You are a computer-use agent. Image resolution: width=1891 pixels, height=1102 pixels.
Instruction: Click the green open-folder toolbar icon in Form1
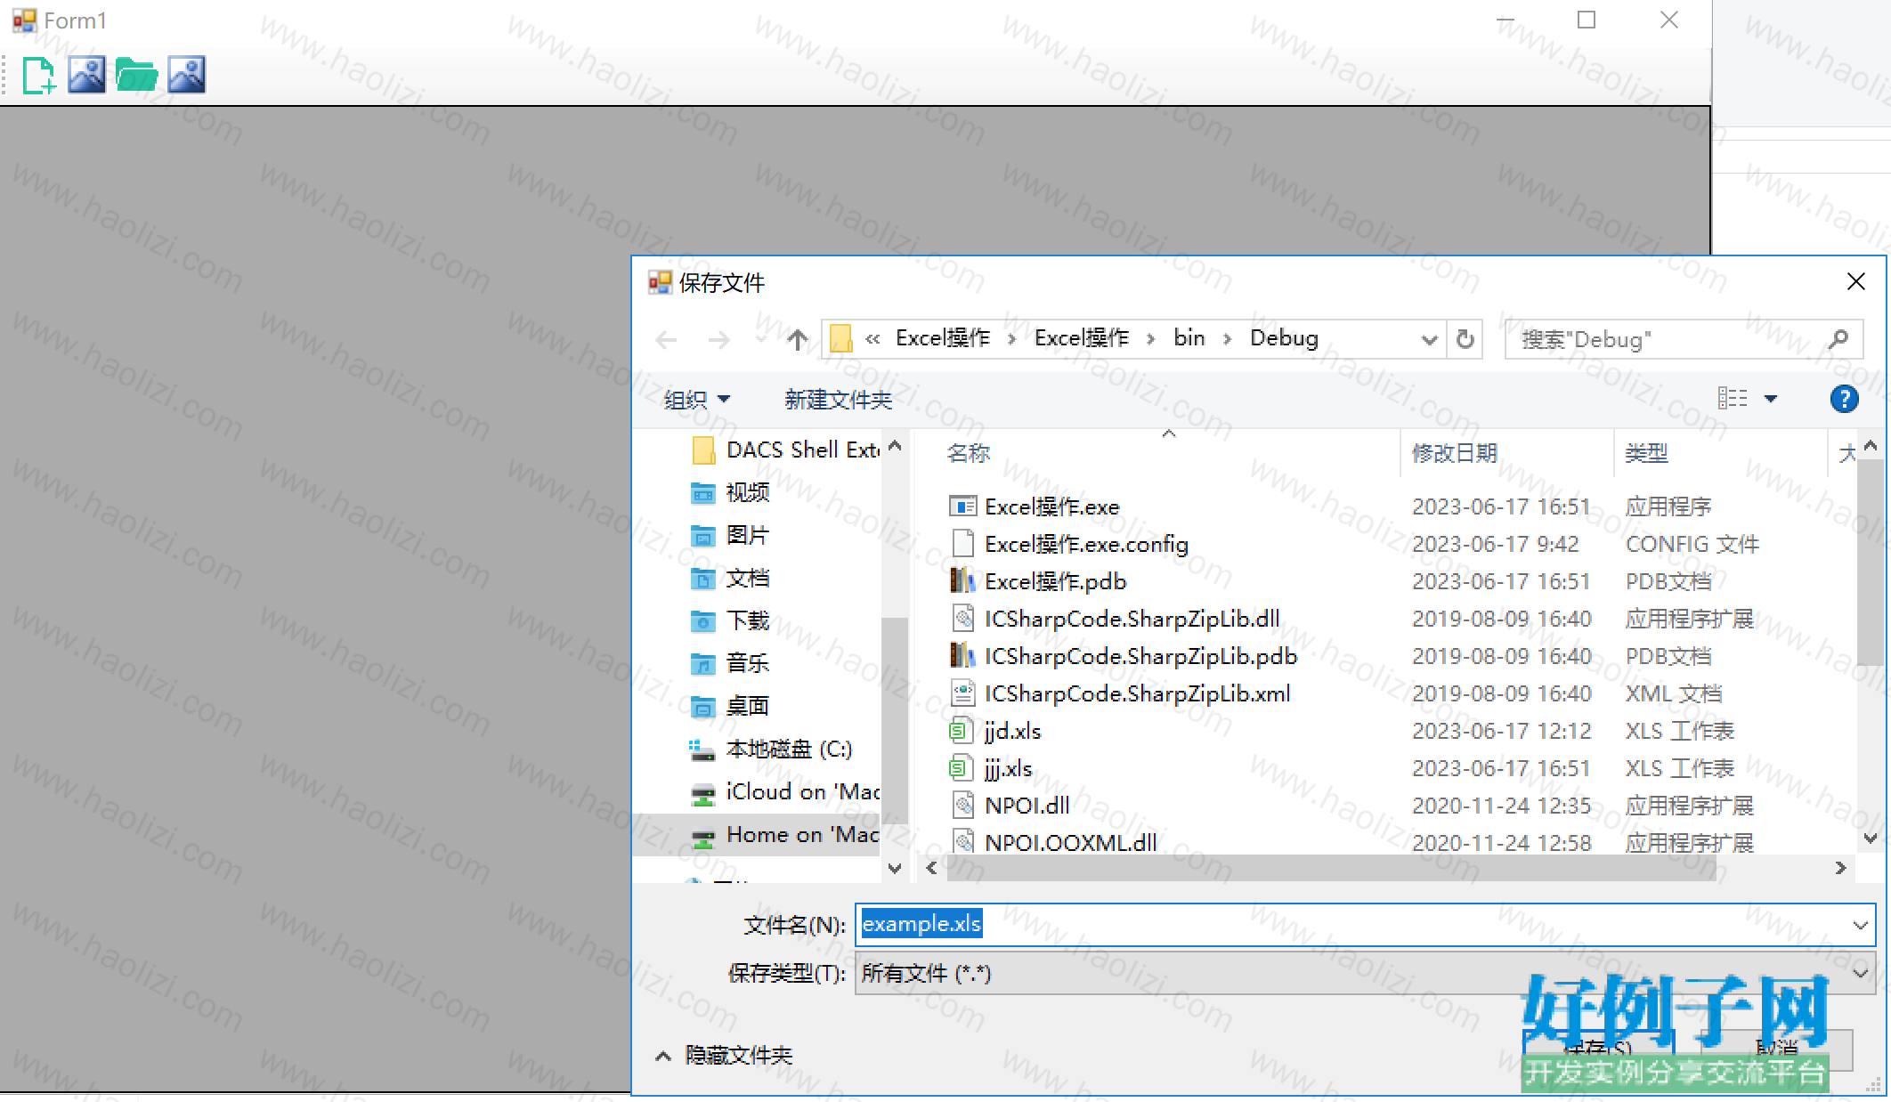pyautogui.click(x=136, y=75)
